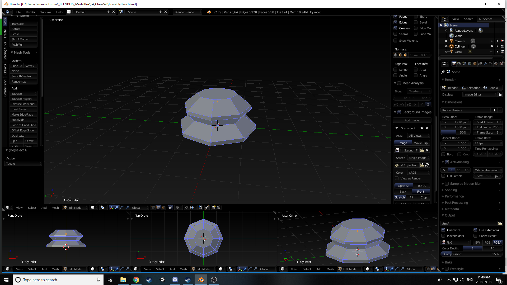
Task: Open the Blender Render engine dropdown
Action: pos(187,12)
